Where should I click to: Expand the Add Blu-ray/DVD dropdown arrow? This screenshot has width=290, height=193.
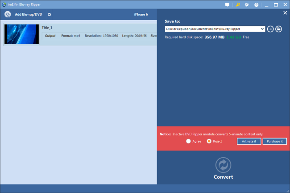click(x=49, y=15)
